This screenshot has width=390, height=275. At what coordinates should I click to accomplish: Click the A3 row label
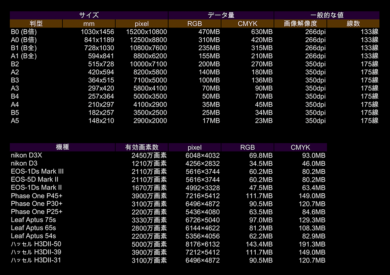(x=15, y=88)
